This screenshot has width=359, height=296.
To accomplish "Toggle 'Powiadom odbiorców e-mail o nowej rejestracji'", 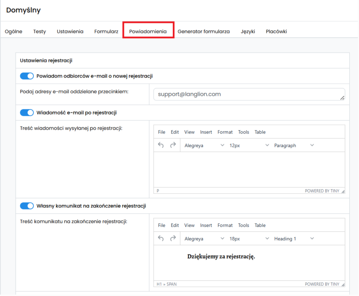I will [27, 76].
